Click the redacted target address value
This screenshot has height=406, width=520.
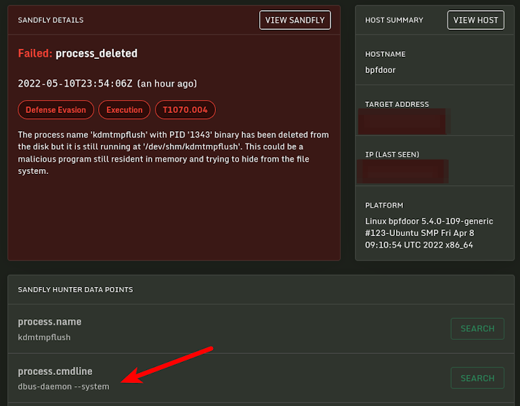point(404,120)
